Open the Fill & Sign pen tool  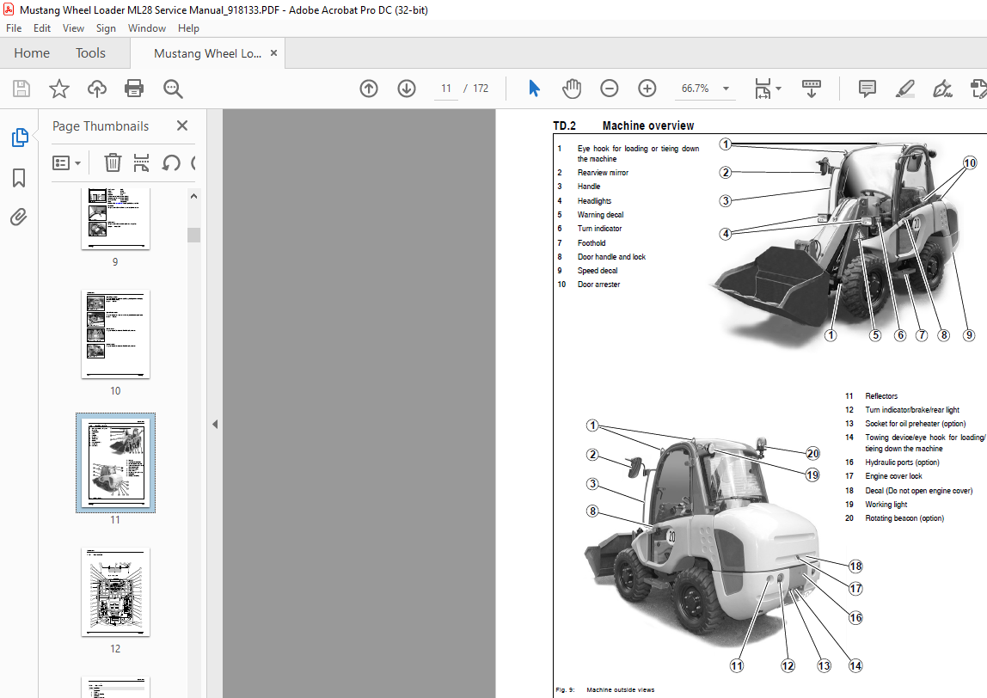(x=942, y=89)
